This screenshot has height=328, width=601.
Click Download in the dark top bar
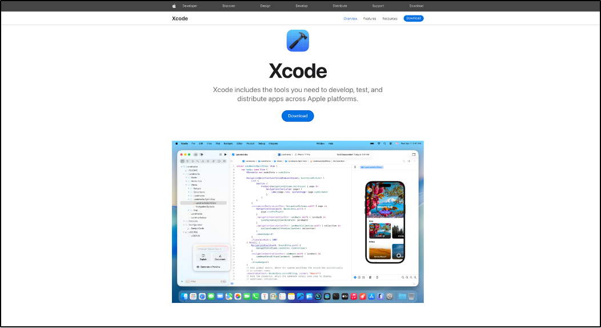(416, 6)
